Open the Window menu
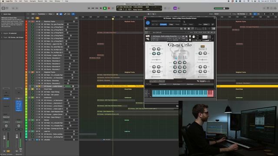The image size is (278, 156). [x=57, y=1]
